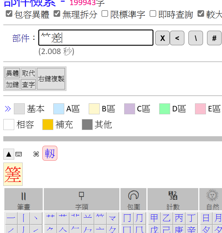This screenshot has width=222, height=233.
Task: Click the keyboard icon beside the triangle button
Action: pos(19,154)
